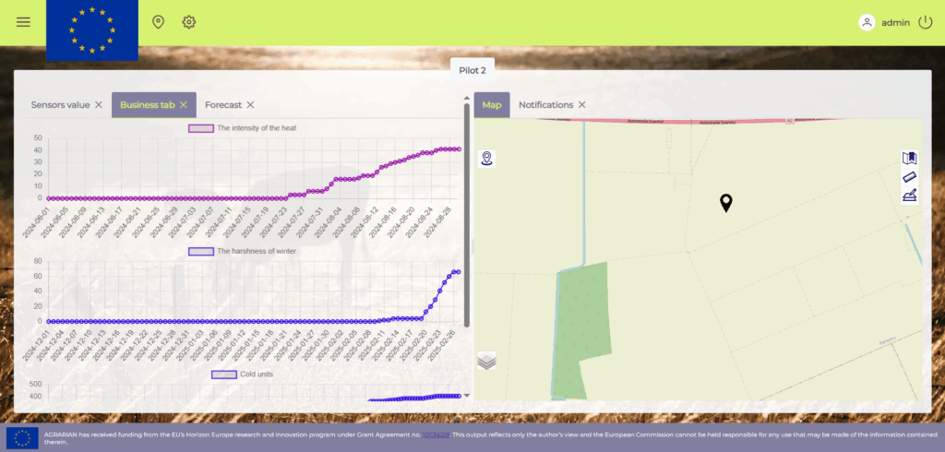This screenshot has width=945, height=452.
Task: Click the power logout icon
Action: point(926,22)
